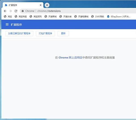The width and height of the screenshot is (136, 120).
Task: Open the 2345导航 bookmark
Action: [98, 16]
